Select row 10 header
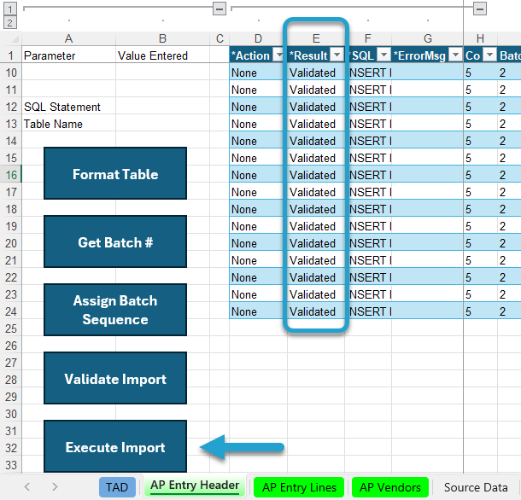 [x=11, y=73]
